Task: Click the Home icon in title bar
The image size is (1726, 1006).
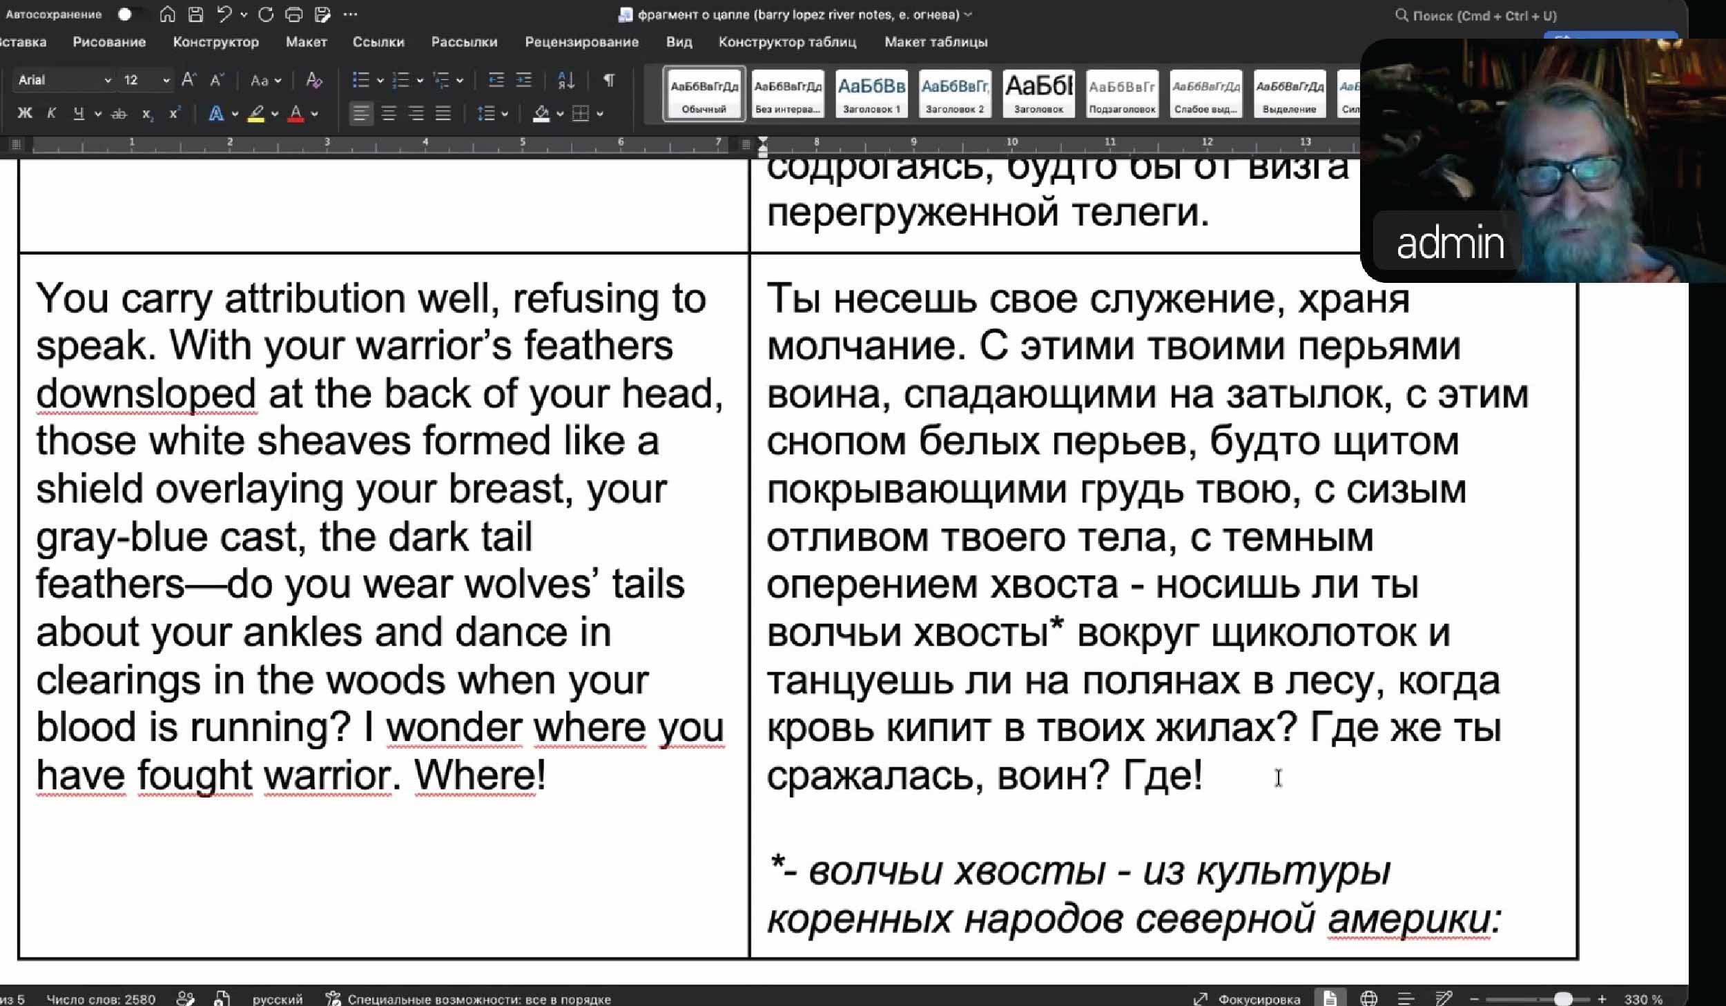Action: 167,14
